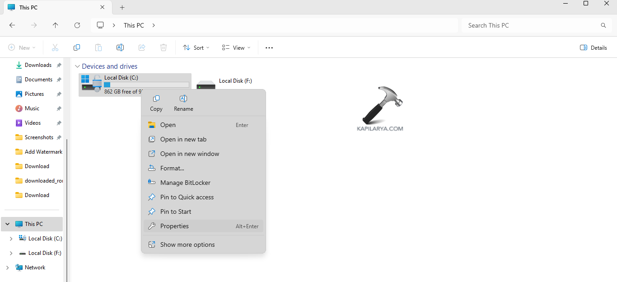Go up one folder level arrow
The height and width of the screenshot is (282, 617).
pyautogui.click(x=56, y=25)
